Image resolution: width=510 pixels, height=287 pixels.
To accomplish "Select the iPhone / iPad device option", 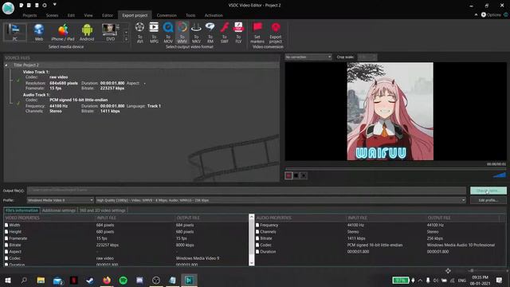I will pyautogui.click(x=63, y=32).
